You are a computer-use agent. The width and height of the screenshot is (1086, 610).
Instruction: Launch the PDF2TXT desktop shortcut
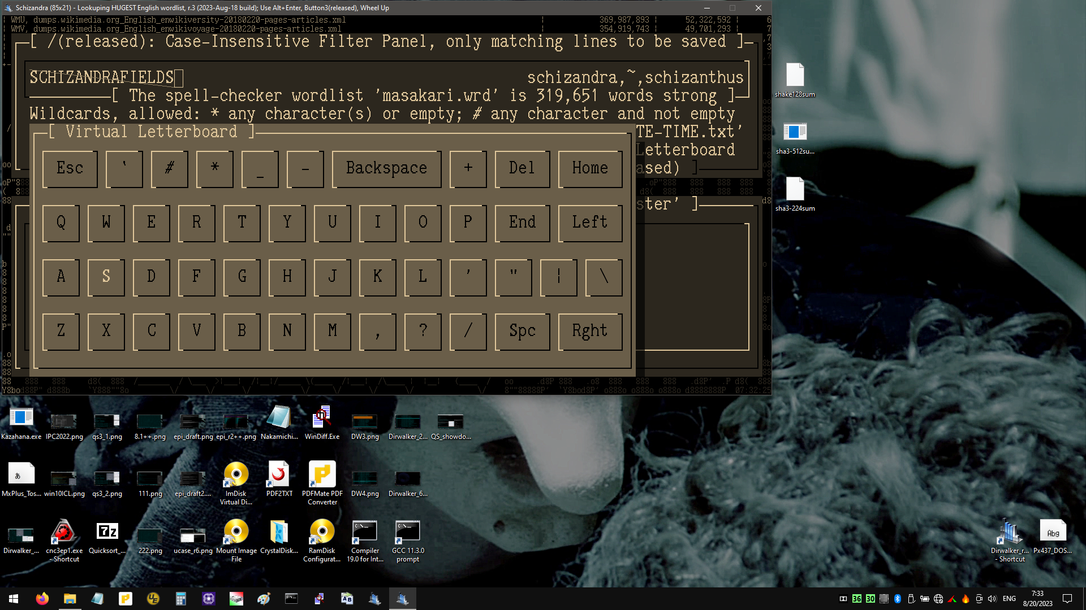[x=279, y=480]
